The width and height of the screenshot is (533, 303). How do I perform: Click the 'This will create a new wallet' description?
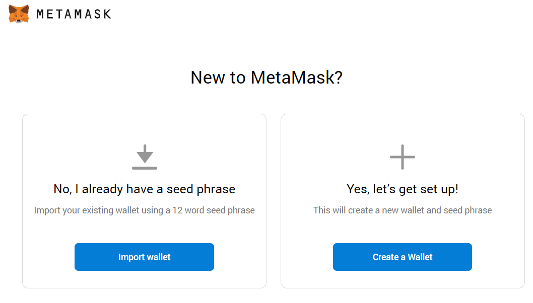point(403,210)
